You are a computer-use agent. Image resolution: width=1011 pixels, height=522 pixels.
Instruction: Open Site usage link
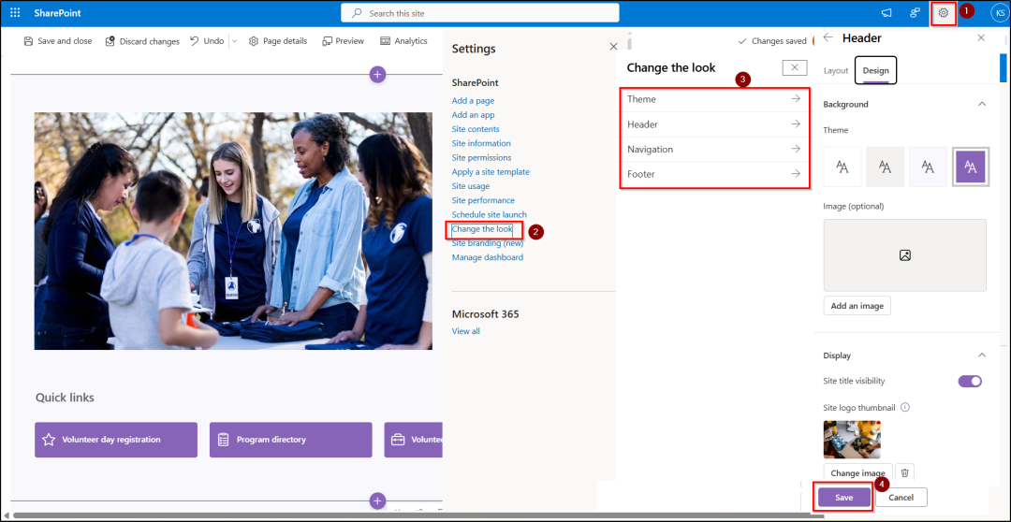[x=471, y=186]
